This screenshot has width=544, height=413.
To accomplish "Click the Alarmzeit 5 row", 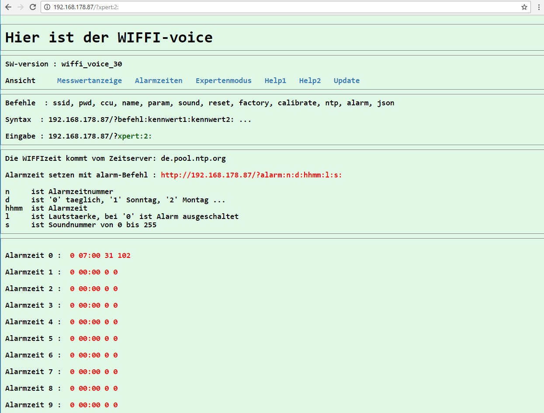I will click(x=61, y=338).
